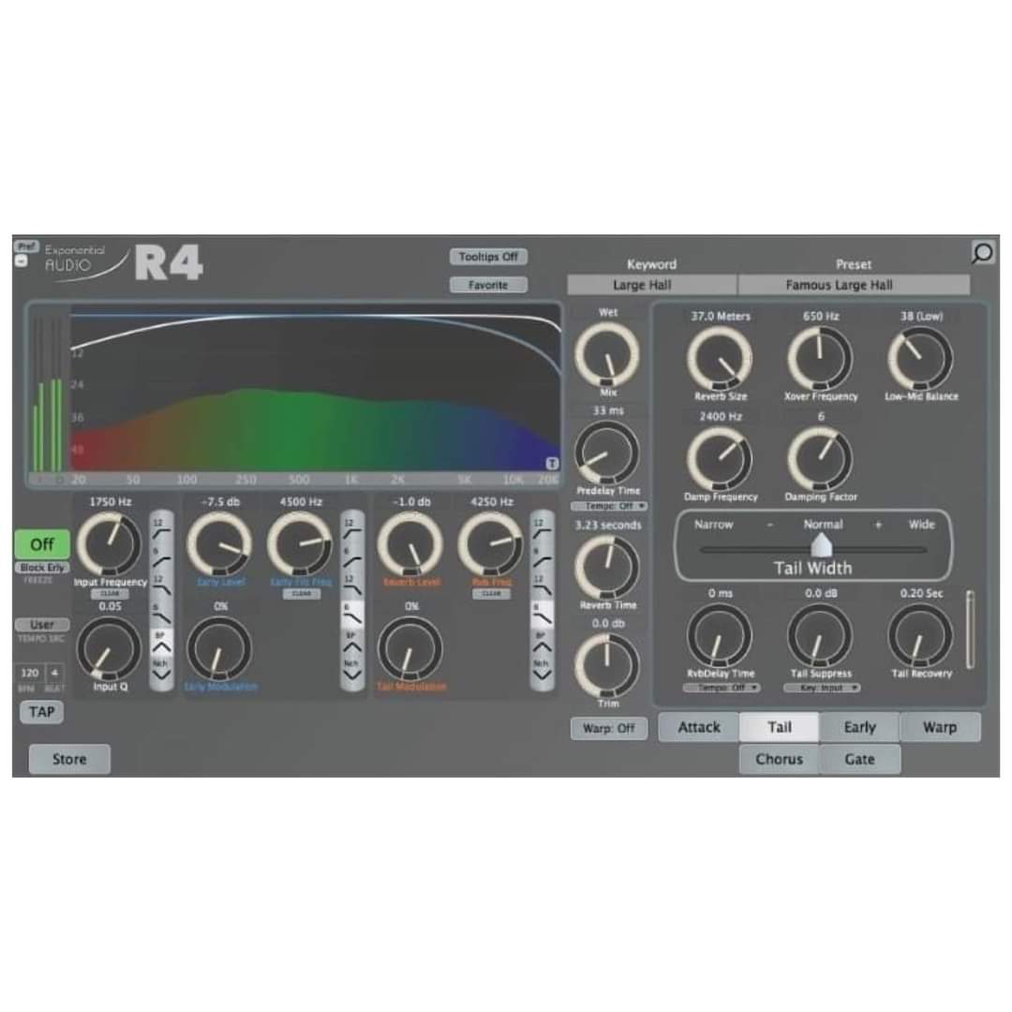Select 6 dB high-cut for input filter
This screenshot has height=1012, width=1012.
[x=161, y=614]
